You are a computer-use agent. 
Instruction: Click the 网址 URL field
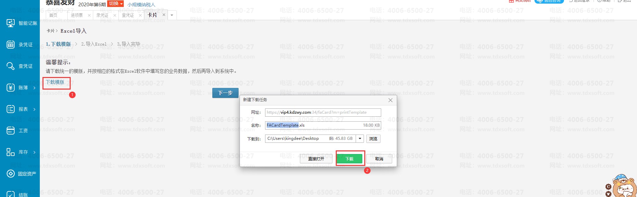click(x=323, y=112)
